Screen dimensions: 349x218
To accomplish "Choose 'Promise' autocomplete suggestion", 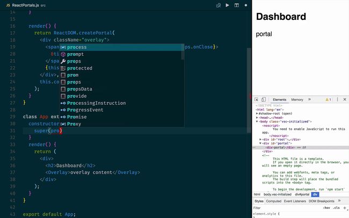I will [121, 117].
